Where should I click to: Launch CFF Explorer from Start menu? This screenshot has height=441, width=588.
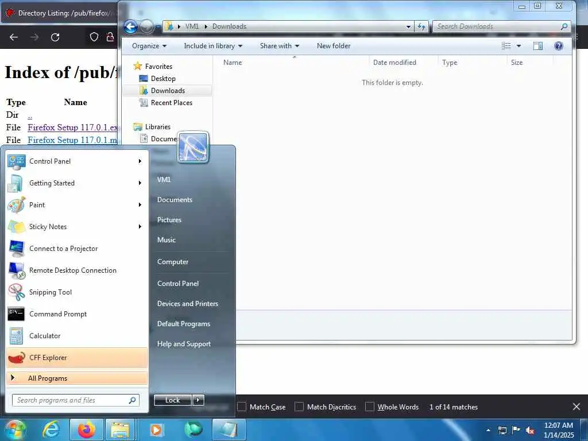pos(77,357)
